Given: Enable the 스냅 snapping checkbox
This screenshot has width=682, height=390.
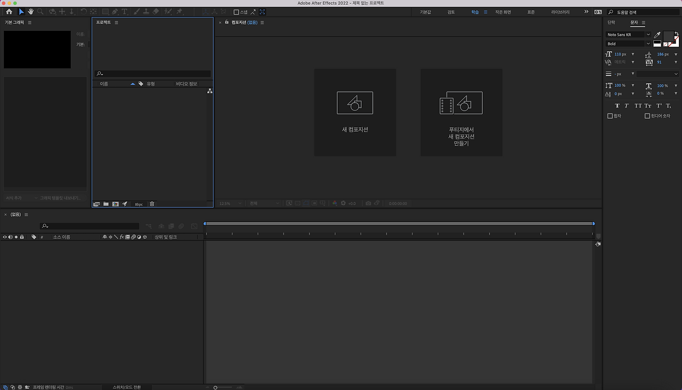Looking at the screenshot, I should point(237,12).
